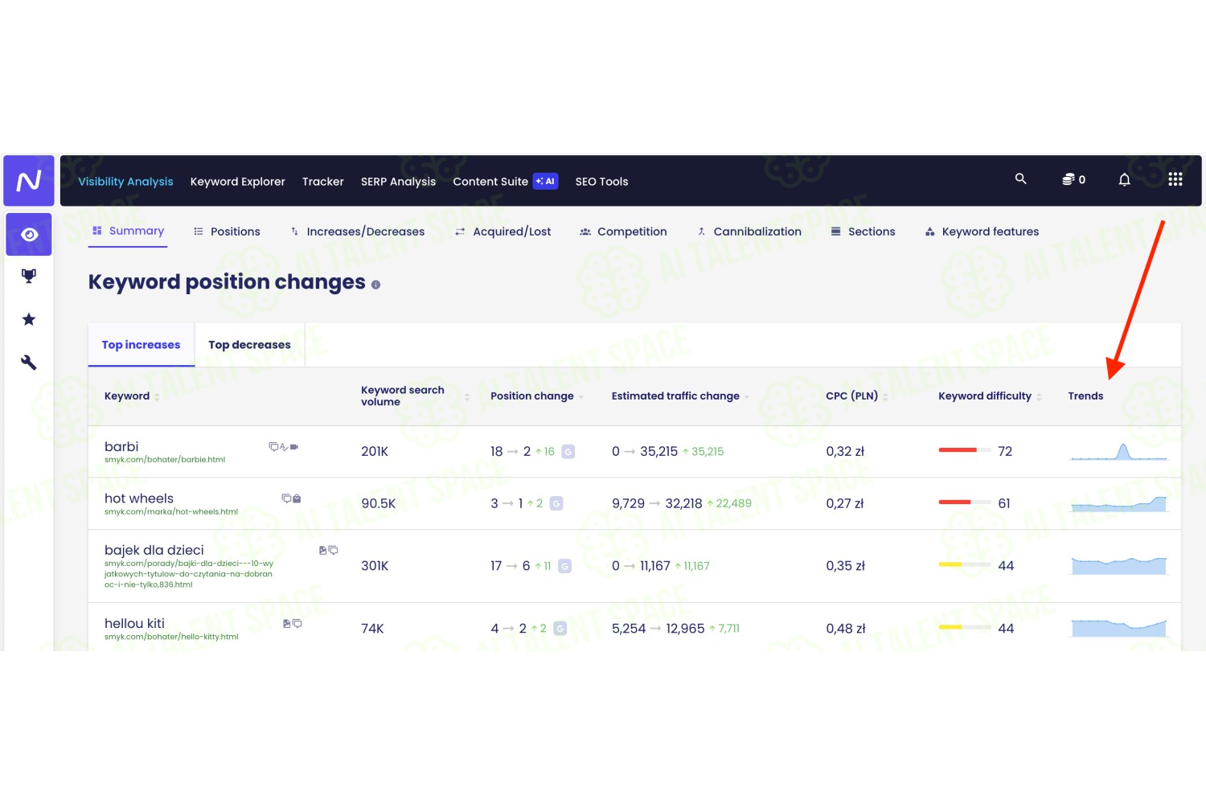Screen dimensions: 1206x804
Task: Switch to the Competition tab
Action: 623,232
